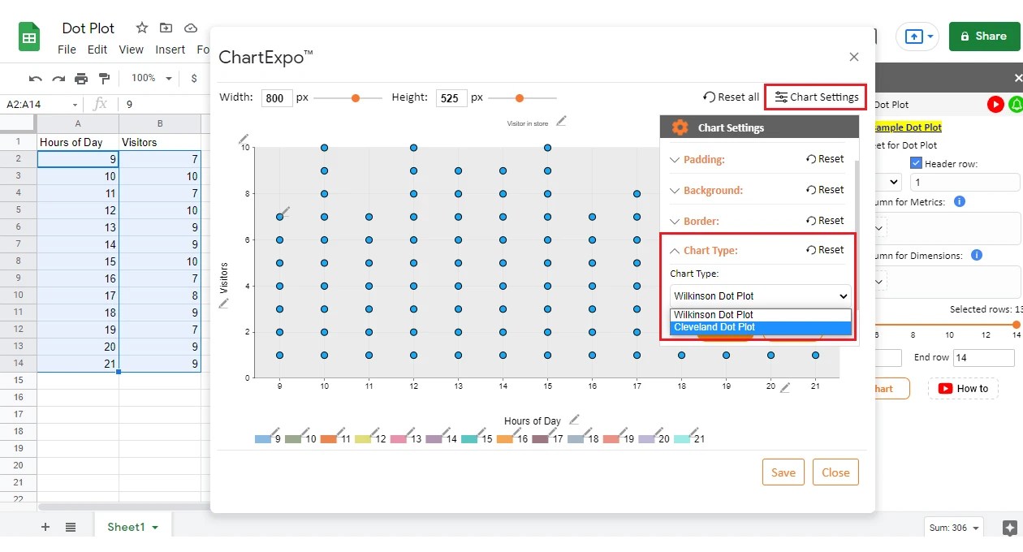The image size is (1023, 552).
Task: Select cell A1 Hours of Day
Action: click(x=78, y=142)
